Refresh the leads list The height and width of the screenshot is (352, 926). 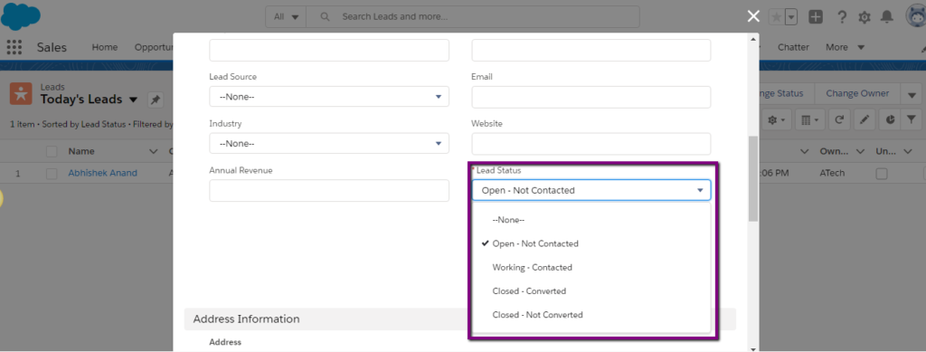tap(839, 119)
